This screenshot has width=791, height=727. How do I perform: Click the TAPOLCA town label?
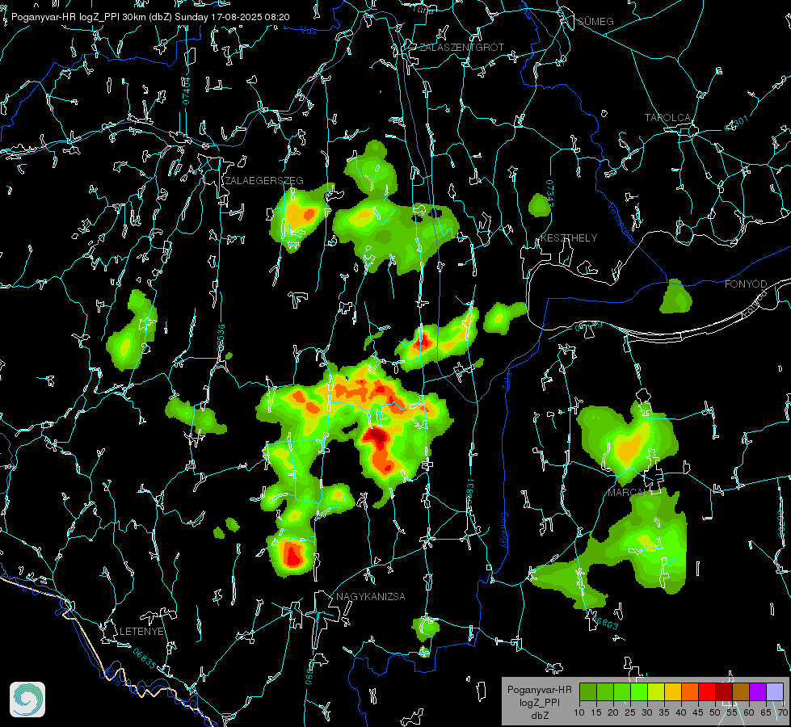tap(667, 117)
